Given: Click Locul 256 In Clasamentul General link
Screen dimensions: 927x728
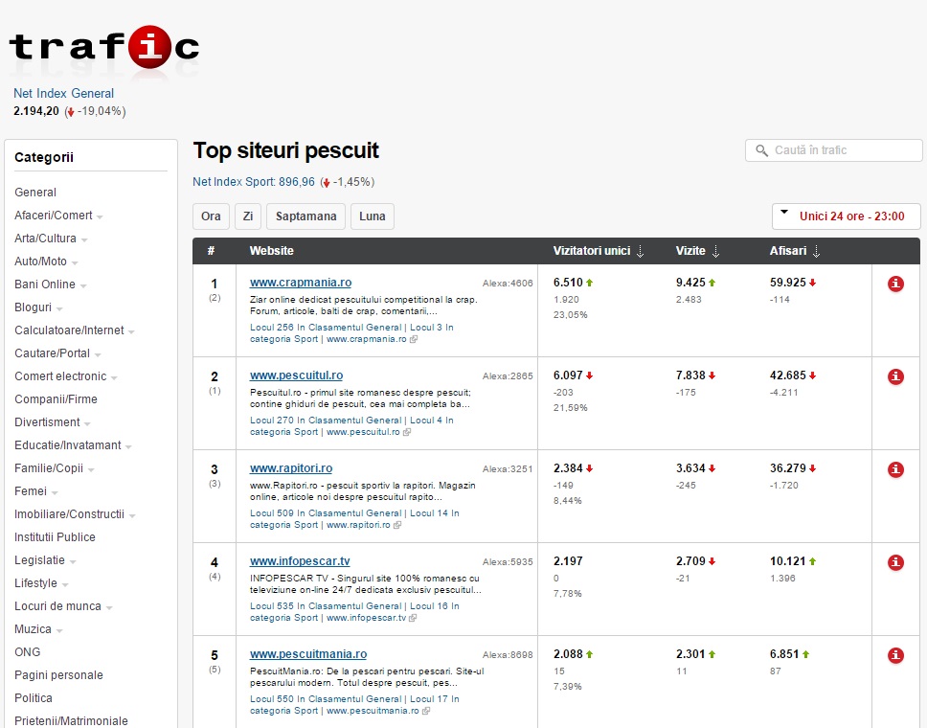Looking at the screenshot, I should 326,328.
